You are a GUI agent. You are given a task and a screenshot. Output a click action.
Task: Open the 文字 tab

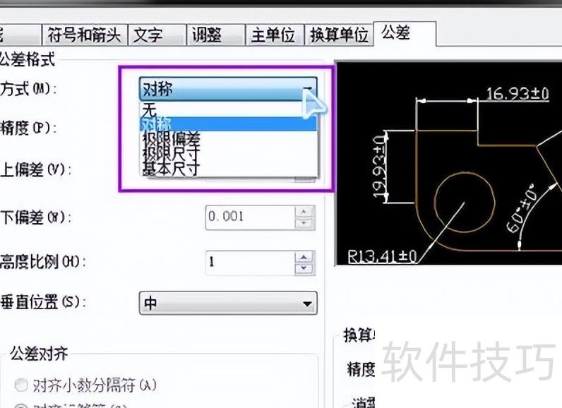click(x=157, y=35)
